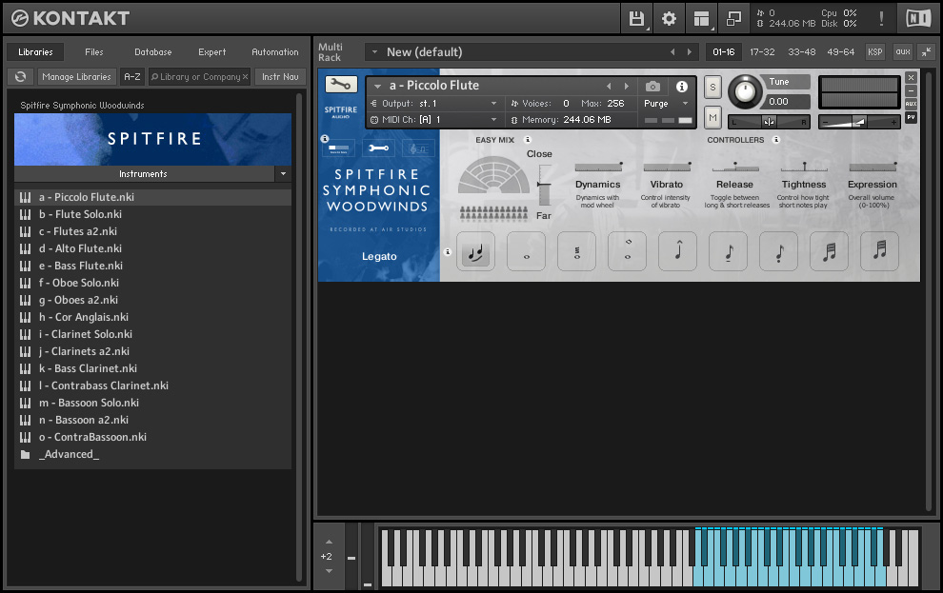Switch to the Files tab
943x593 pixels.
[x=93, y=52]
